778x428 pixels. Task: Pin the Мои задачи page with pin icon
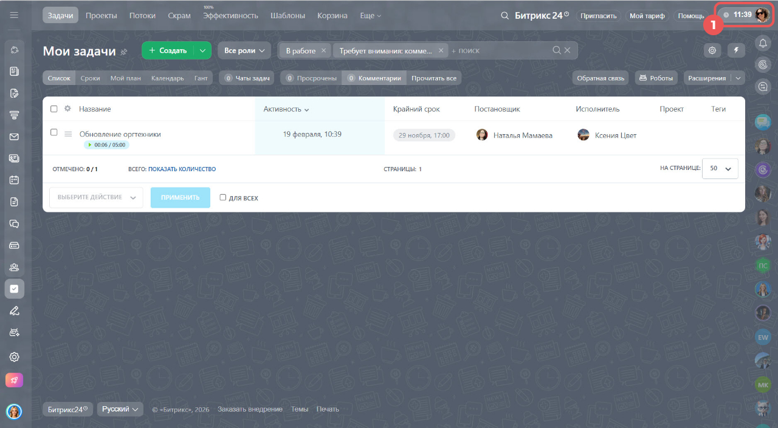124,52
